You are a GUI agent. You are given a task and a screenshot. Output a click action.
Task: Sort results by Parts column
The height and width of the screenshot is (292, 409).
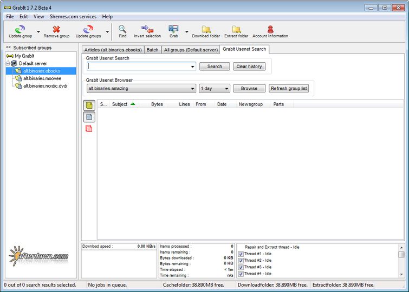coord(282,104)
